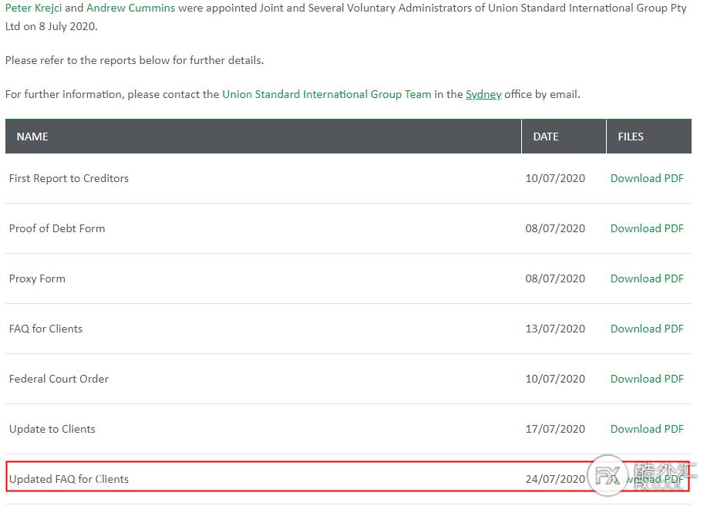Open Andrew Cummins profile link
The image size is (707, 506).
[130, 8]
